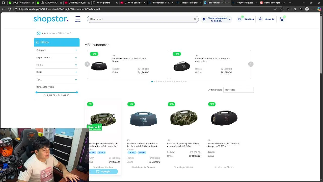The image size is (323, 182).
Task: Switch to the LARGUNCHOF tab
Action: point(49,3)
